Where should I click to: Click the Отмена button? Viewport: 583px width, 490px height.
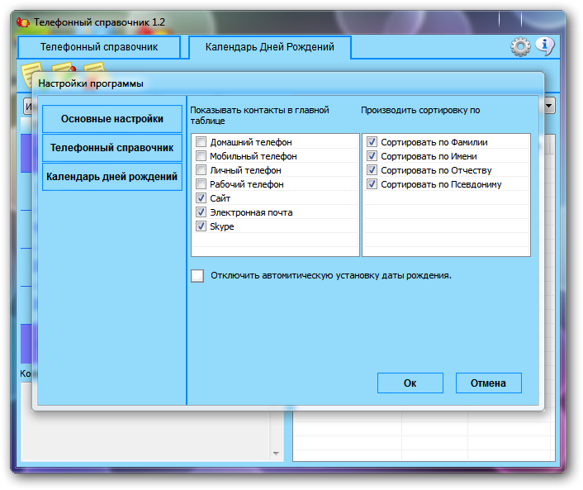click(489, 383)
